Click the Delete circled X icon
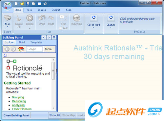The height and width of the screenshot is (121, 164). (30, 18)
